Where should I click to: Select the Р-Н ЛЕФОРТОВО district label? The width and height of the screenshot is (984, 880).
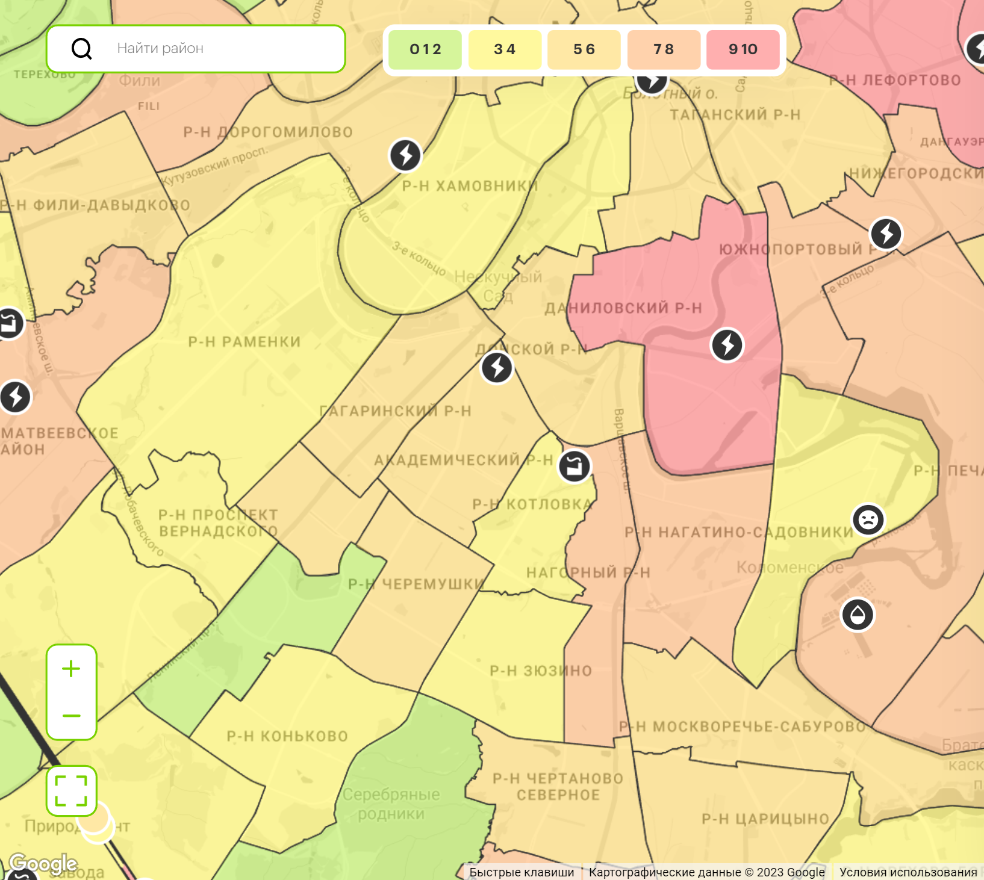895,80
